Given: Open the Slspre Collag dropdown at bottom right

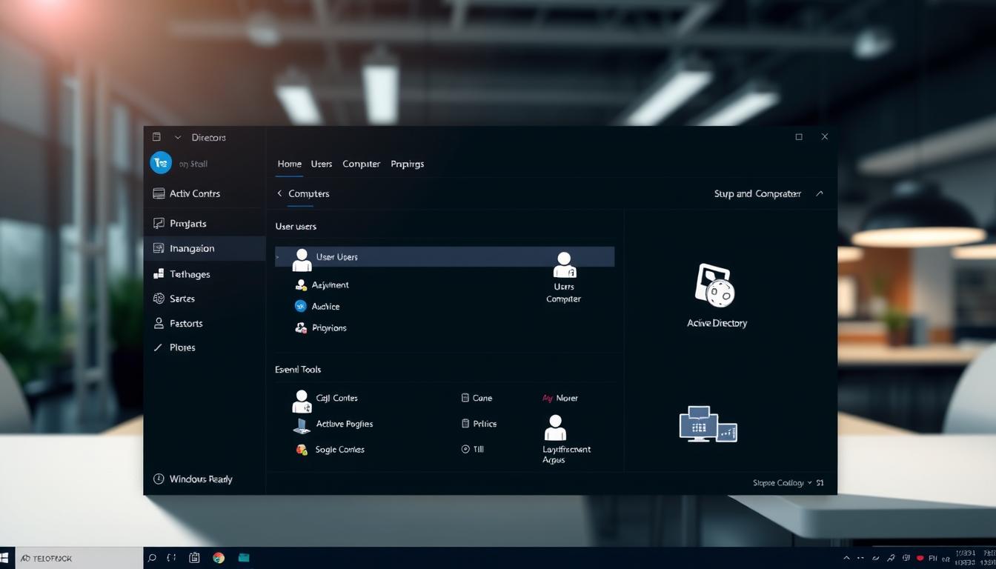Looking at the screenshot, I should point(783,482).
